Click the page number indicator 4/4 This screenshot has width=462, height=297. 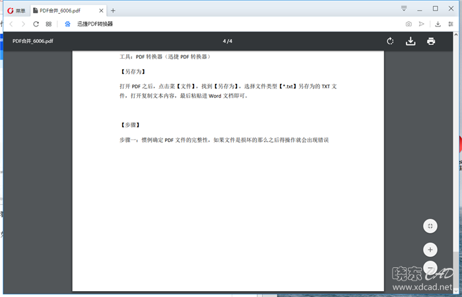click(228, 41)
